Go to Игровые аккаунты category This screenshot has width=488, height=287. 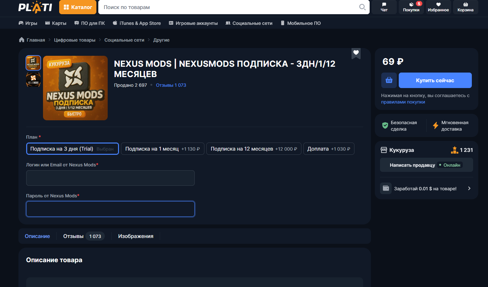click(x=193, y=23)
